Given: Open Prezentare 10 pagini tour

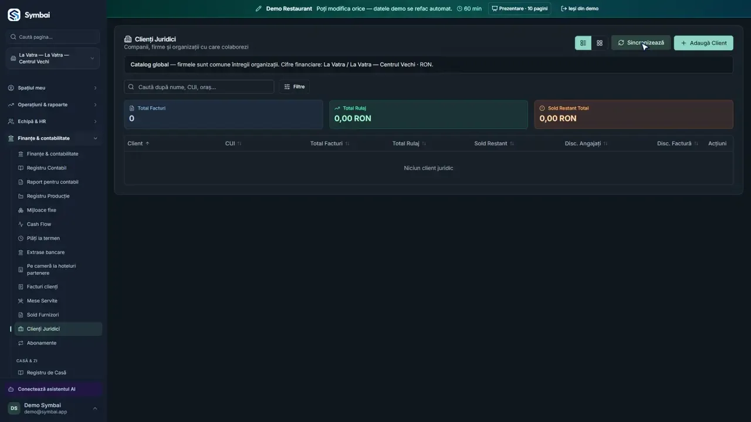Looking at the screenshot, I should pyautogui.click(x=519, y=9).
